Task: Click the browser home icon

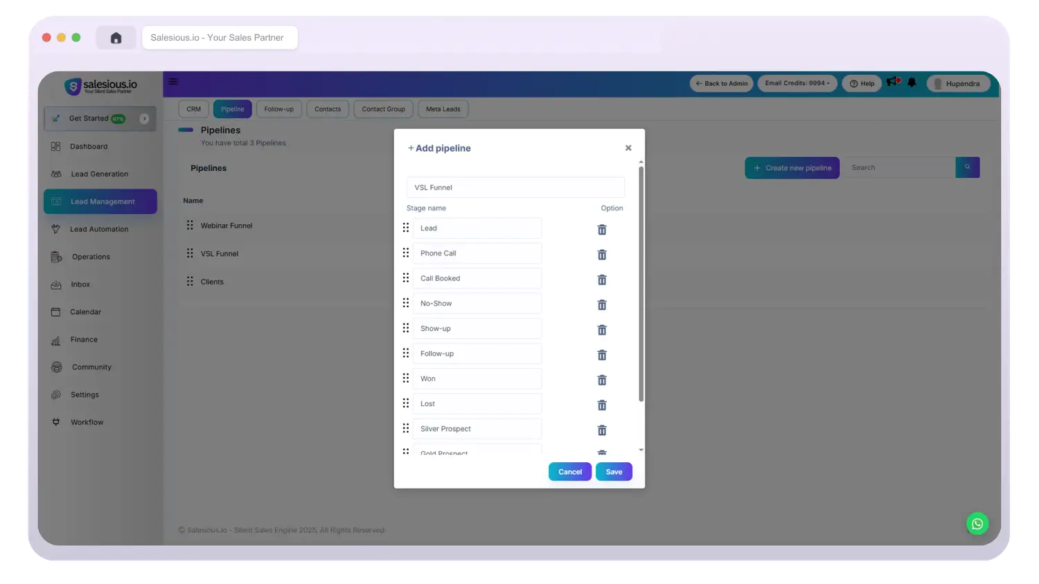Action: tap(116, 37)
